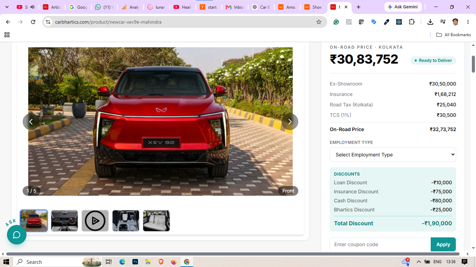
Task: Launch Firefox from the taskbar
Action: tap(174, 262)
